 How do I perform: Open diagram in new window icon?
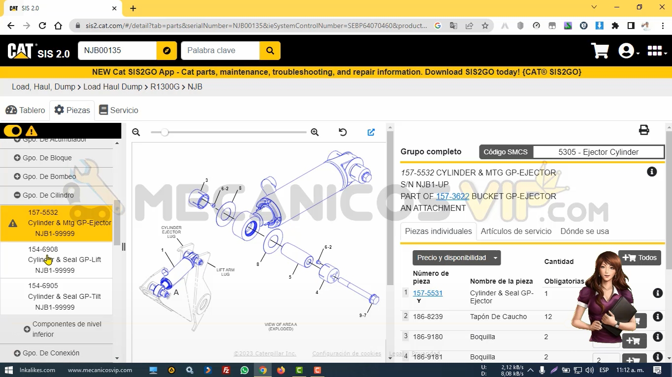point(371,132)
